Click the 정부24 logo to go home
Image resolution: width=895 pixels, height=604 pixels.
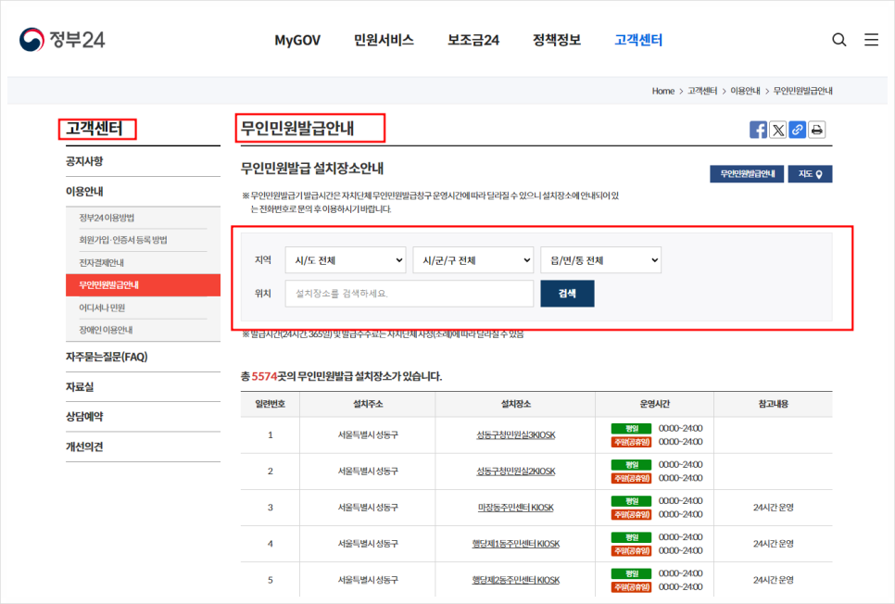click(63, 39)
